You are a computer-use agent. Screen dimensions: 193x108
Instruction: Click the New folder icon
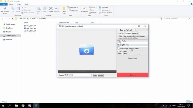tap(64, 9)
